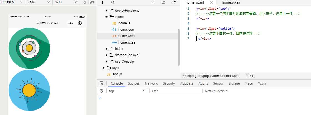Click the collapse file tree panel icon
This screenshot has width=311, height=115.
pos(174,2)
